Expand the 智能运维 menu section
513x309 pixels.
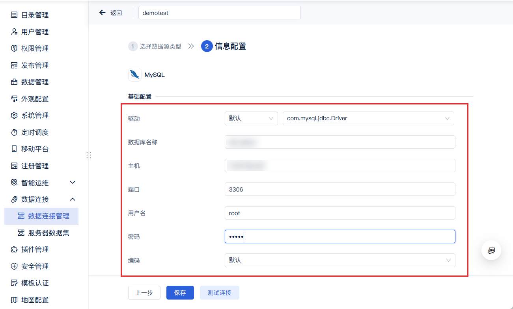pos(73,182)
